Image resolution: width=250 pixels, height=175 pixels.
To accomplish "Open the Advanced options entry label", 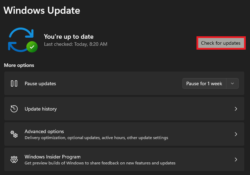I will [x=44, y=131].
